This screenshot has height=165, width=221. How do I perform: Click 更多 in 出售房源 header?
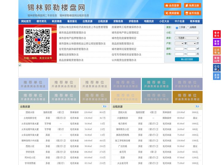105,107
